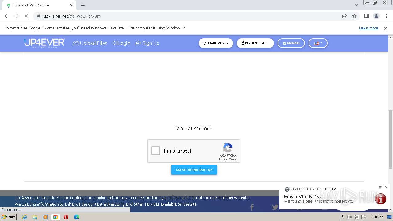Screen dimensions: 393x221
Task: Open the MAKE MONEY page
Action: click(x=216, y=43)
